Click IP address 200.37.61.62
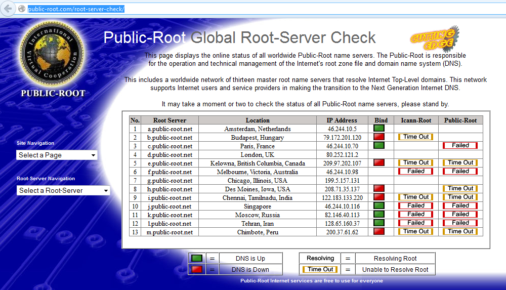 tap(342, 232)
